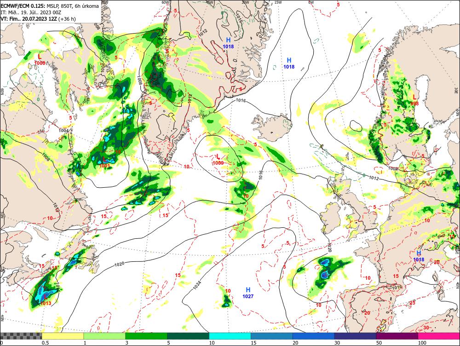The image size is (460, 346).
Task: Select the medium green 3–5 mm legend swatch
Action: pos(146,336)
